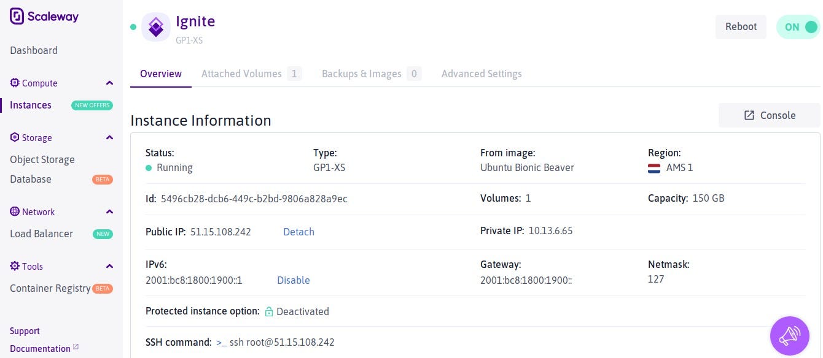Click the Tools gear icon
The width and height of the screenshot is (823, 358).
point(15,266)
